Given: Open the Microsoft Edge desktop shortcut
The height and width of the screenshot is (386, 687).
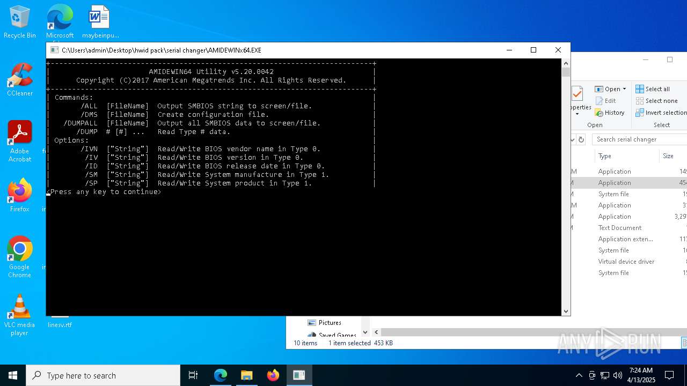Looking at the screenshot, I should pos(60,22).
